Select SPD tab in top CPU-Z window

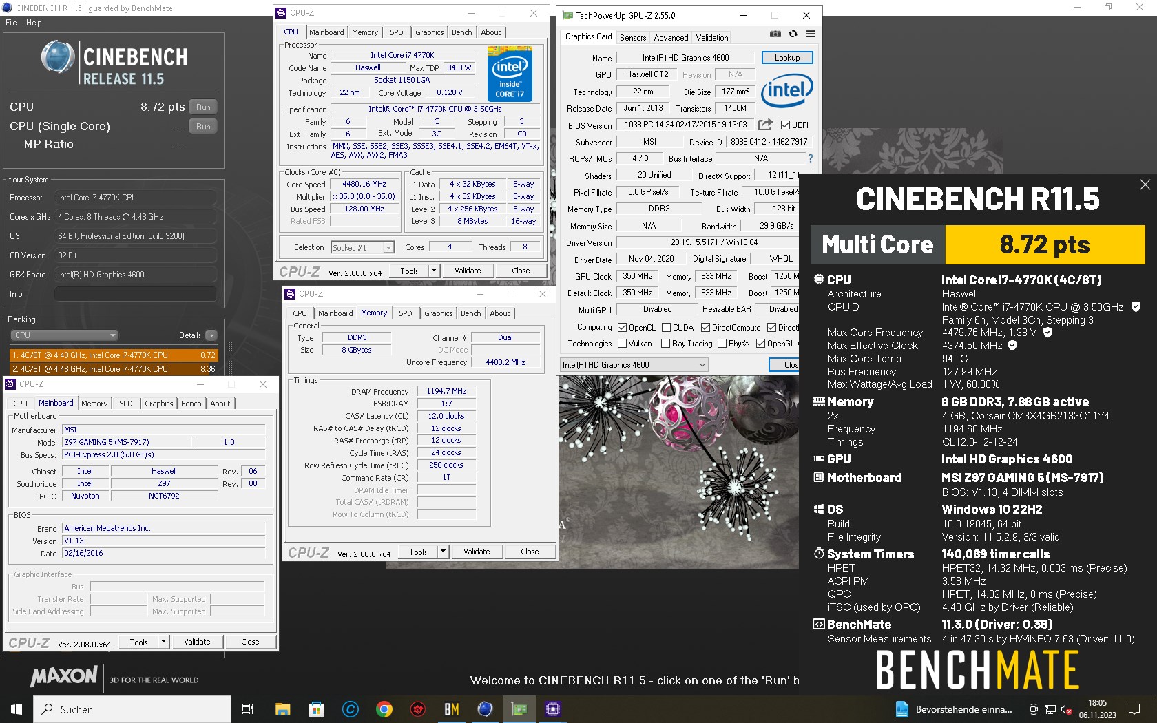click(397, 32)
